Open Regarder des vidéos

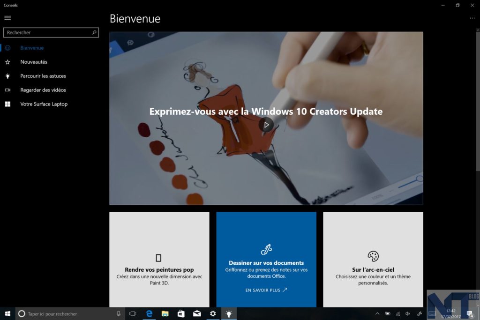(43, 90)
